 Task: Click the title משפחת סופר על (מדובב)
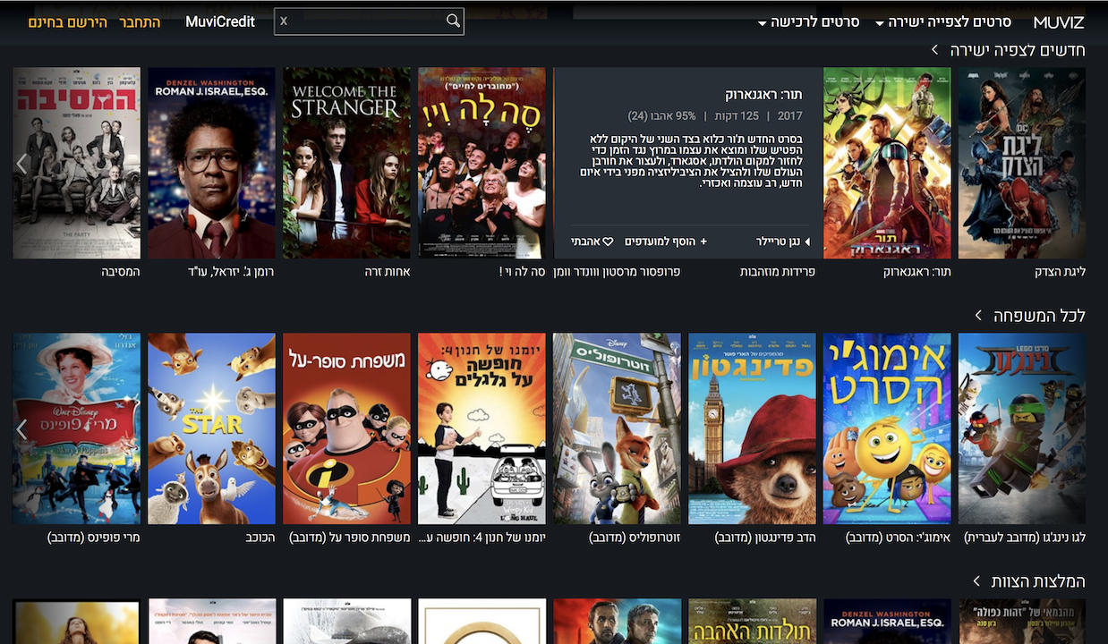[x=350, y=538]
